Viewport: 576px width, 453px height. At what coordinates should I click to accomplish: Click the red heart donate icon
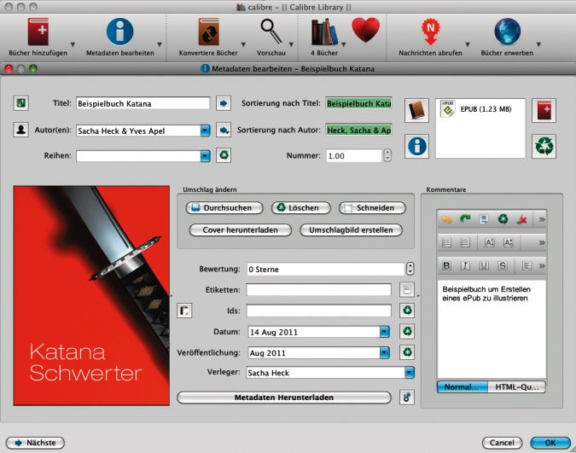click(x=365, y=30)
